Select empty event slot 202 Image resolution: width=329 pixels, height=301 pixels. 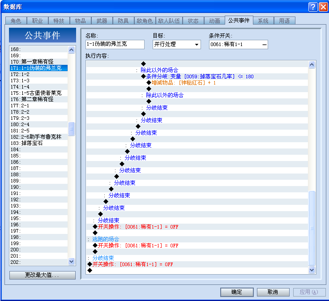tap(38, 262)
